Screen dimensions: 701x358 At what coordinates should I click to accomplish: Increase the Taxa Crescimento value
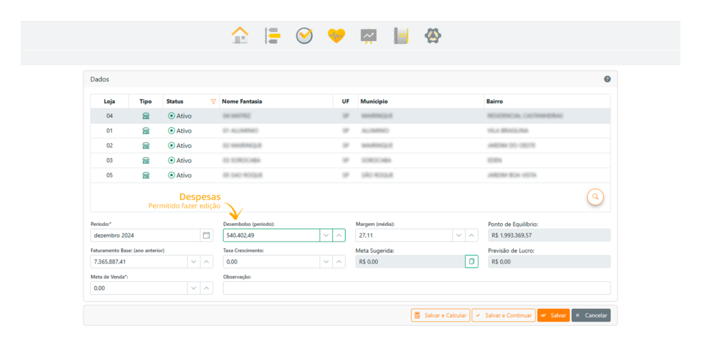pos(339,261)
